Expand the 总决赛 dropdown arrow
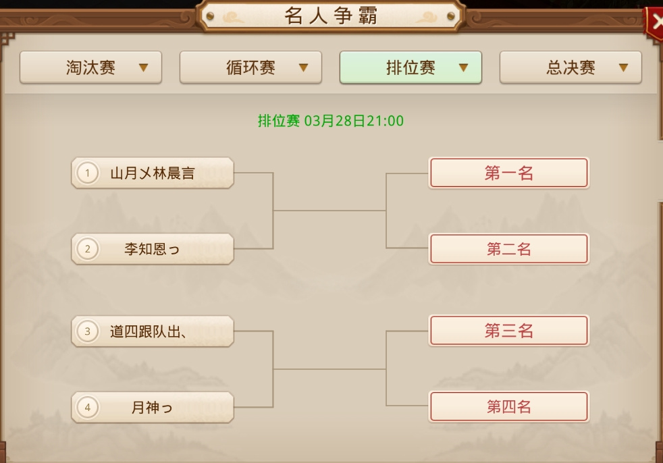Screen dimensions: 663x463 coord(623,67)
